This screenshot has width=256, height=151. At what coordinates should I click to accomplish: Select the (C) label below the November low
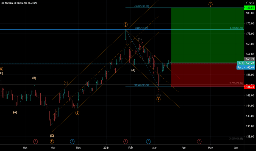[52, 136]
